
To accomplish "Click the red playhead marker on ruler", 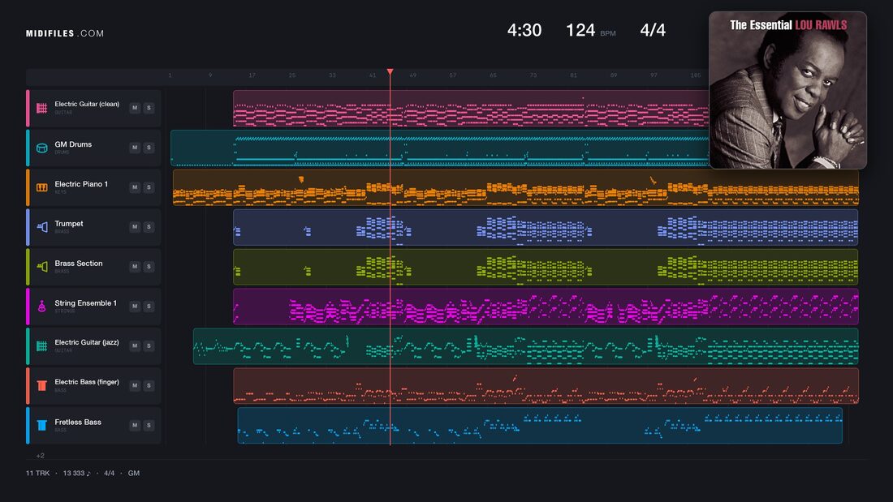I will pos(390,71).
